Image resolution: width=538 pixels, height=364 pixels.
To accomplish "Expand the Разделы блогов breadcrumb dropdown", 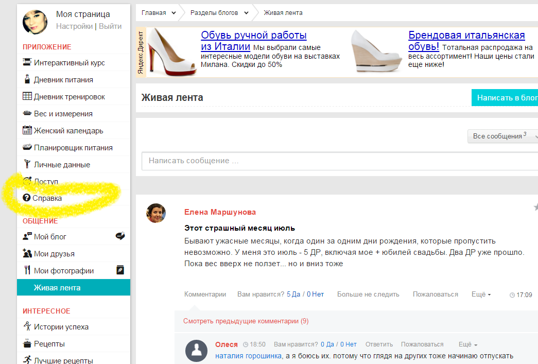I will click(x=246, y=13).
